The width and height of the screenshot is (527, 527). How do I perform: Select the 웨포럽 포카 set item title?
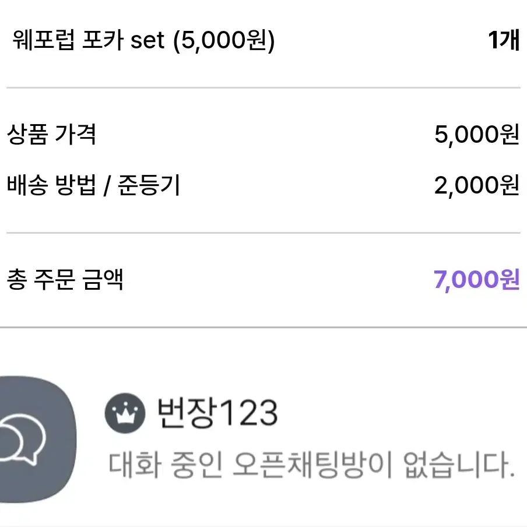[x=143, y=40]
